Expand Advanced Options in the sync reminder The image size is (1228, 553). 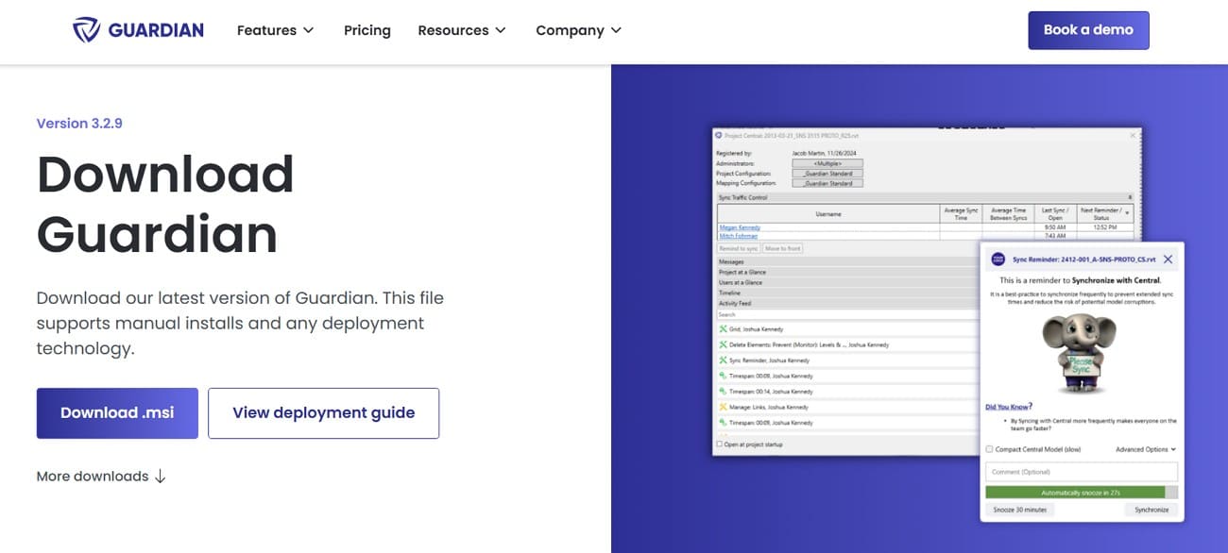pos(1146,449)
